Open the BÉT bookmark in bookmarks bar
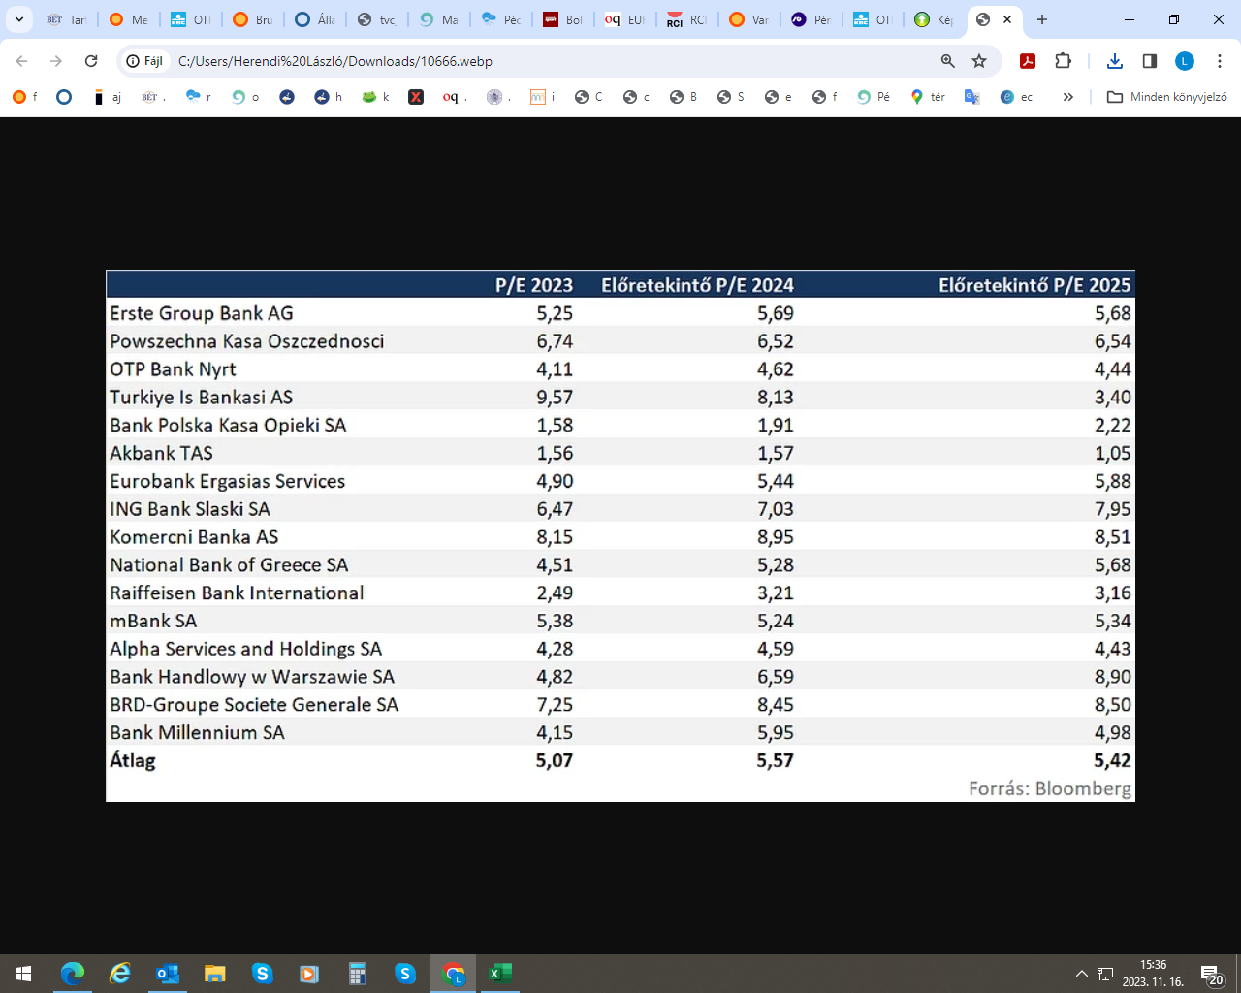 coord(153,97)
